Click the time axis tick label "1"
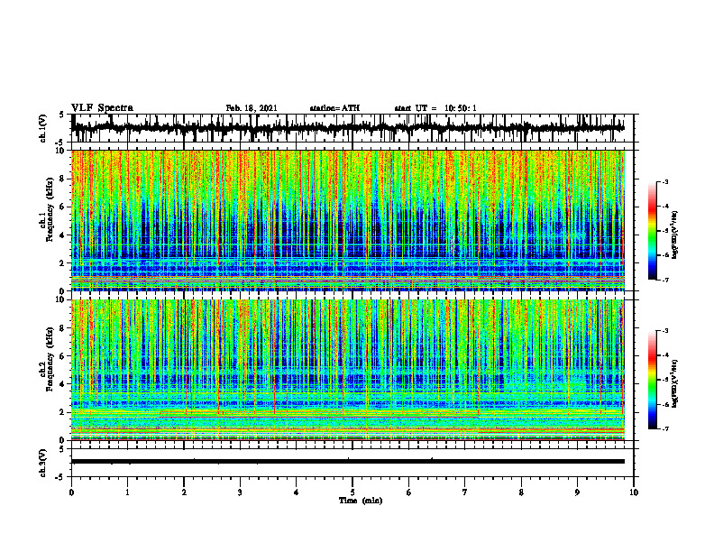714x552 pixels. pyautogui.click(x=127, y=492)
